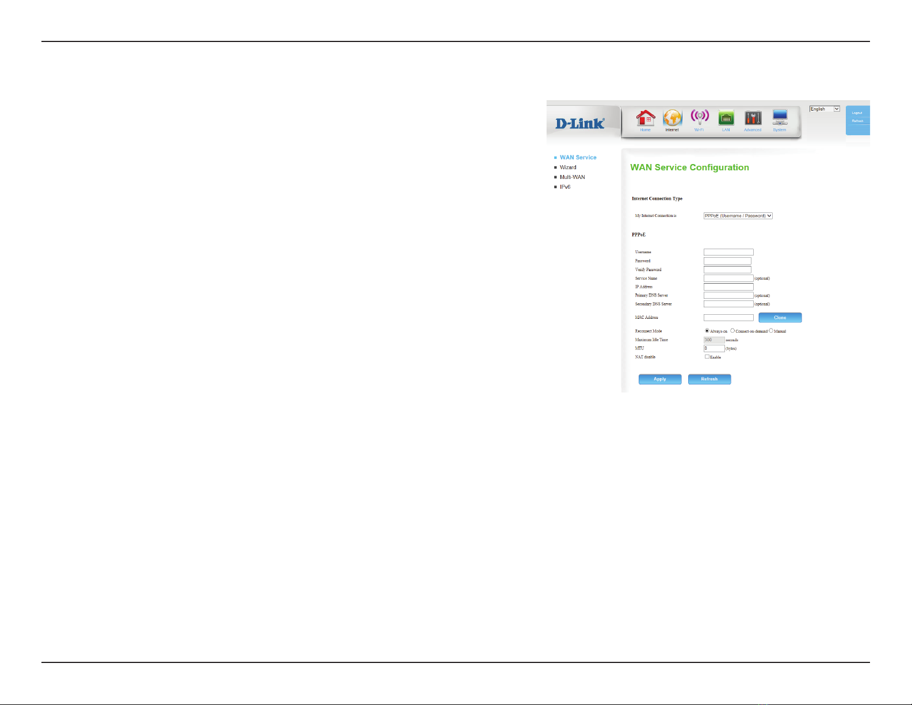Click the Clone MAC address button
The image size is (912, 705).
[x=780, y=318]
